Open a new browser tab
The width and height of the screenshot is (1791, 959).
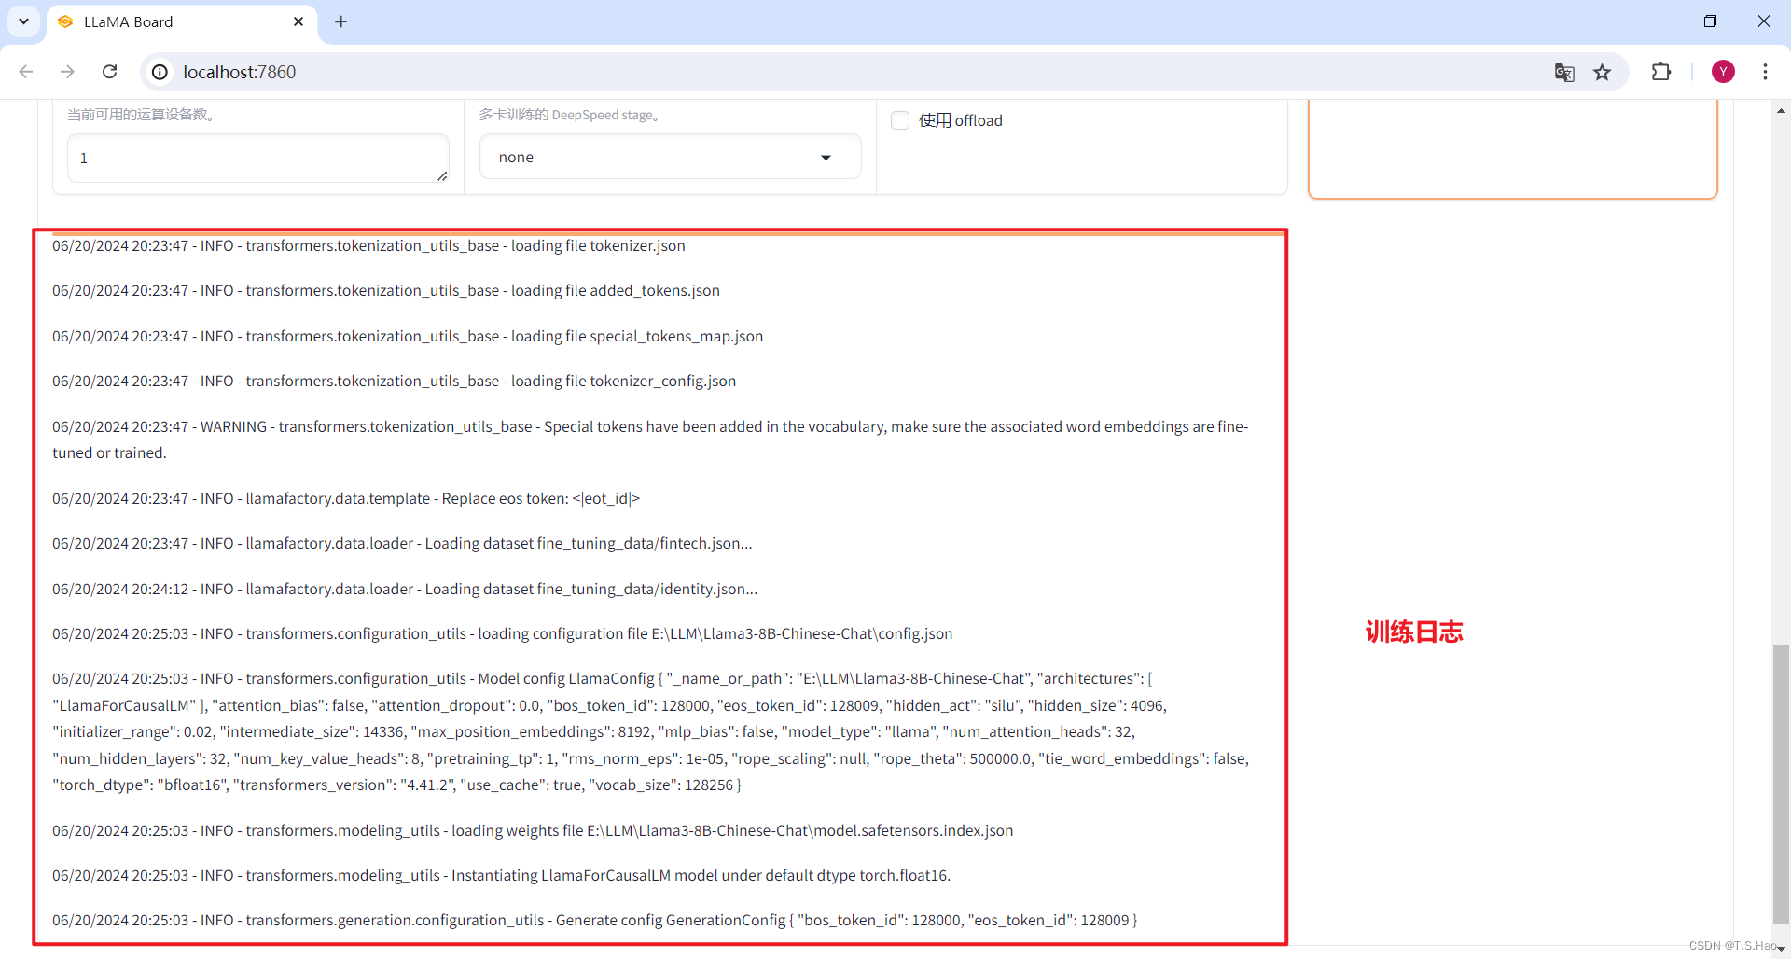point(341,21)
